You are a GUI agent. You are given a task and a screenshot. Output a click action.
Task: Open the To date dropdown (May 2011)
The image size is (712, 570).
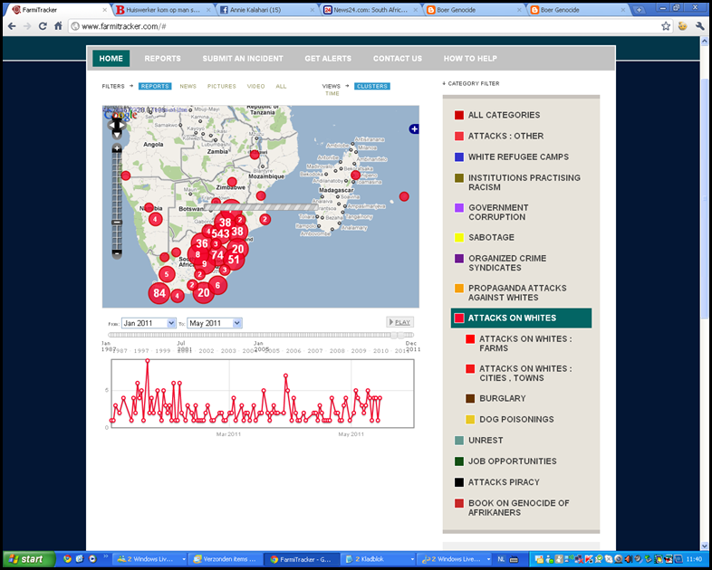[x=215, y=323]
